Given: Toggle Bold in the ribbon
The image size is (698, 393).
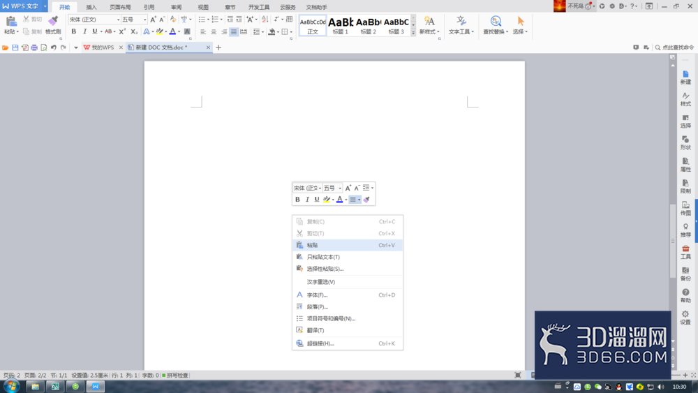Looking at the screenshot, I should tap(74, 31).
